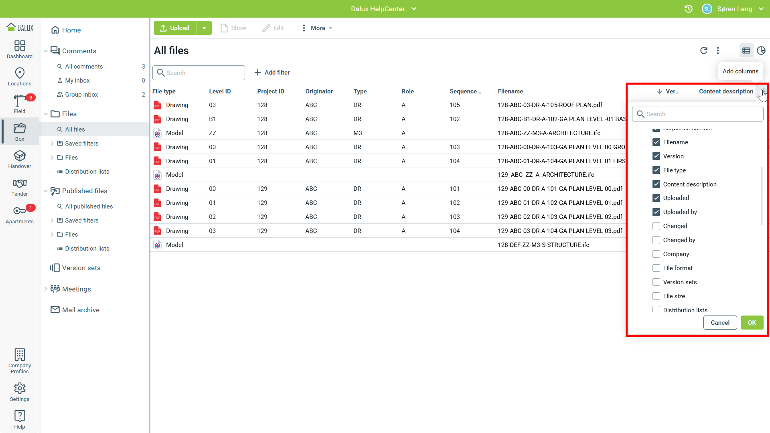Collapse the Published files section
The image size is (770, 433).
[x=46, y=191]
